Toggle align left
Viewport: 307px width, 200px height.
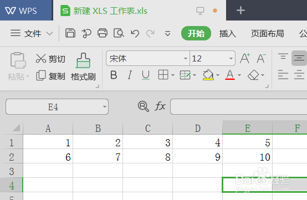283,75
